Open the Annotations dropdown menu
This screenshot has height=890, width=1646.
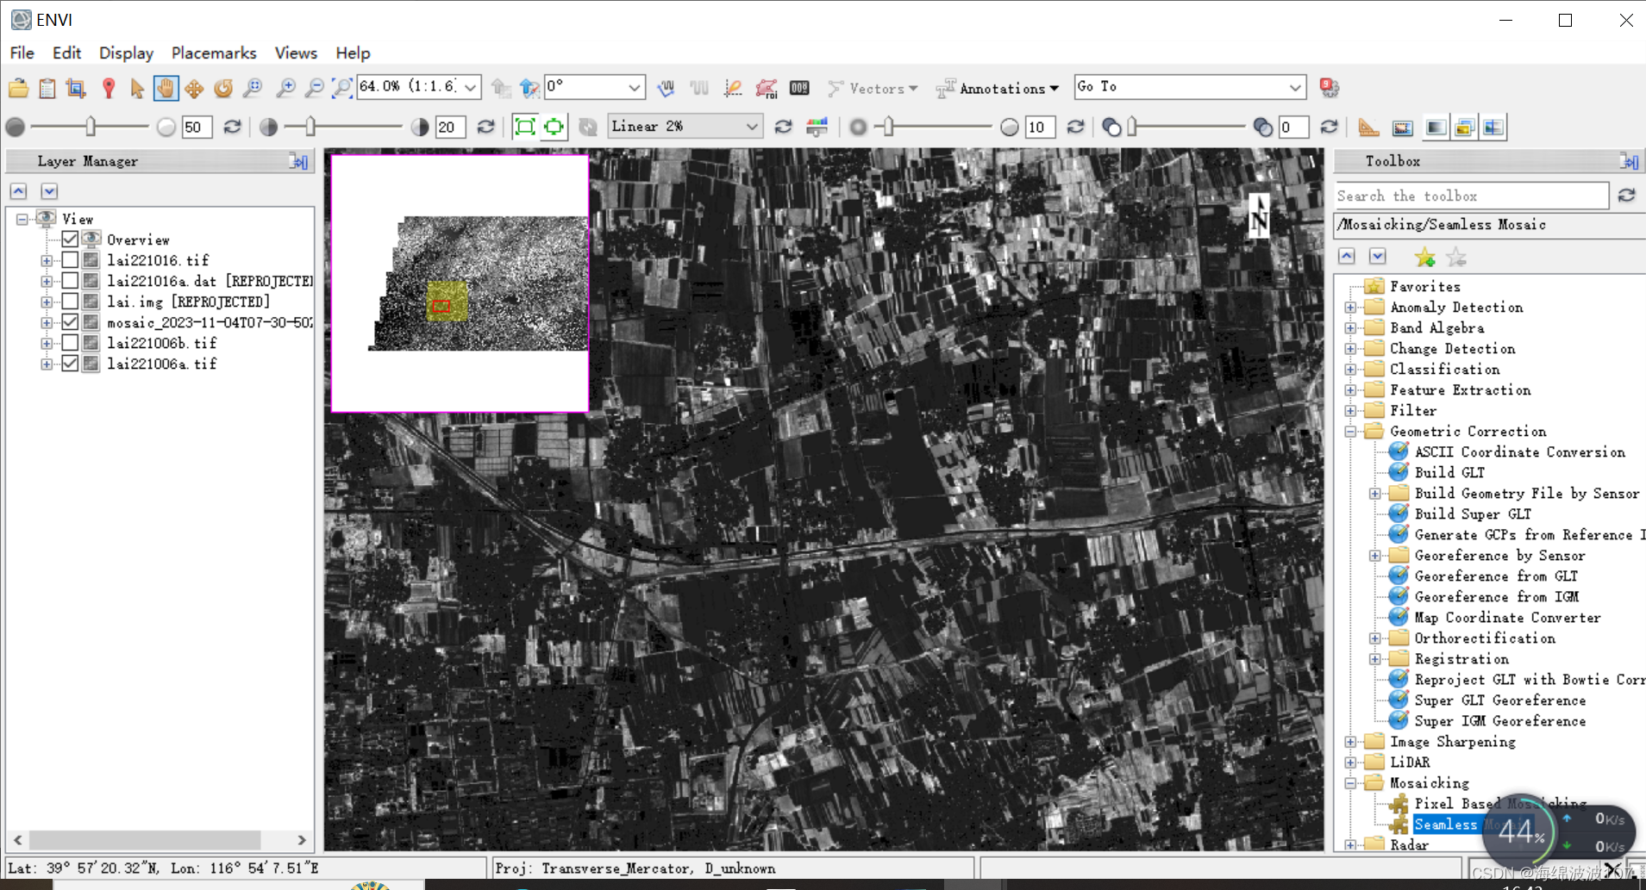(x=998, y=88)
